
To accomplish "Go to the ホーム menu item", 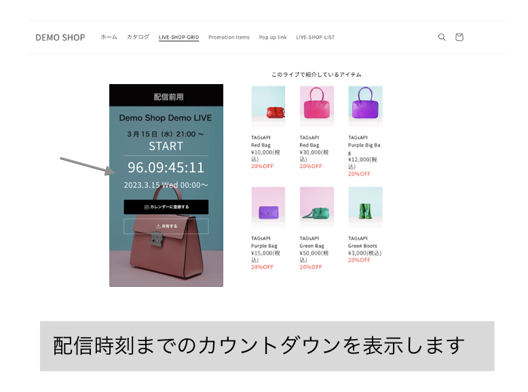I will pyautogui.click(x=109, y=37).
